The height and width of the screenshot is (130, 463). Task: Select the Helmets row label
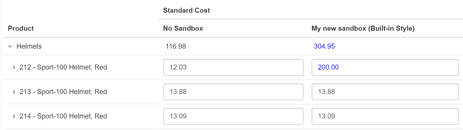click(29, 46)
